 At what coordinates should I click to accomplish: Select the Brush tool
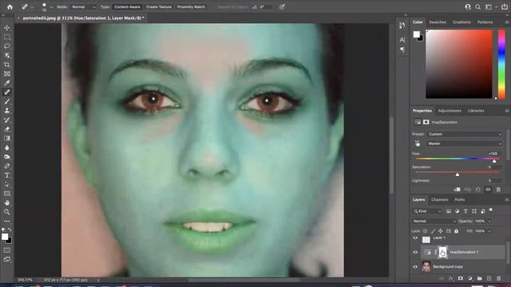(x=7, y=101)
